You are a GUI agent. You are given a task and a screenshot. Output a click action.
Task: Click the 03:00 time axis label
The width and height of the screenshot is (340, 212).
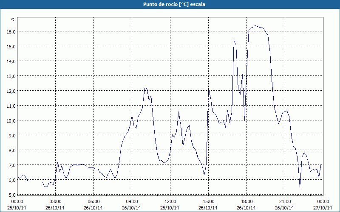click(56, 201)
